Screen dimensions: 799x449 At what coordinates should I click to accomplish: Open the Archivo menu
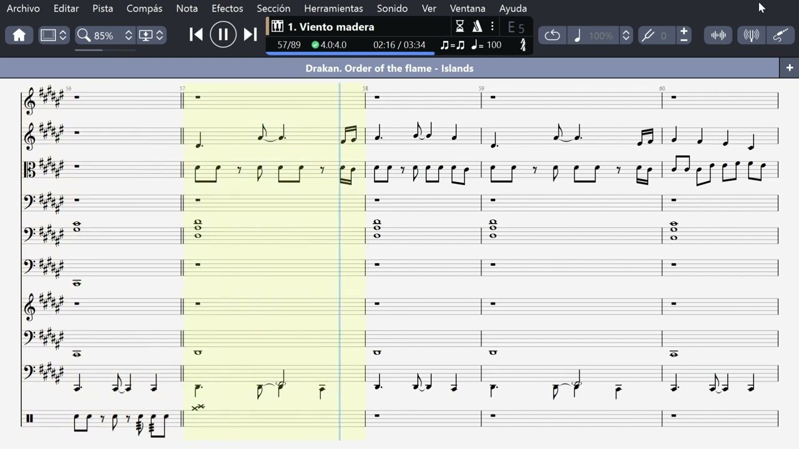23,8
